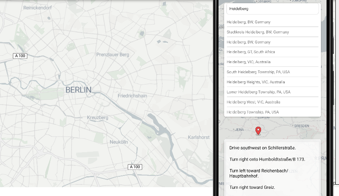The height and width of the screenshot is (196, 339).
Task: Click the Neukölln district label
Action: tap(119, 142)
